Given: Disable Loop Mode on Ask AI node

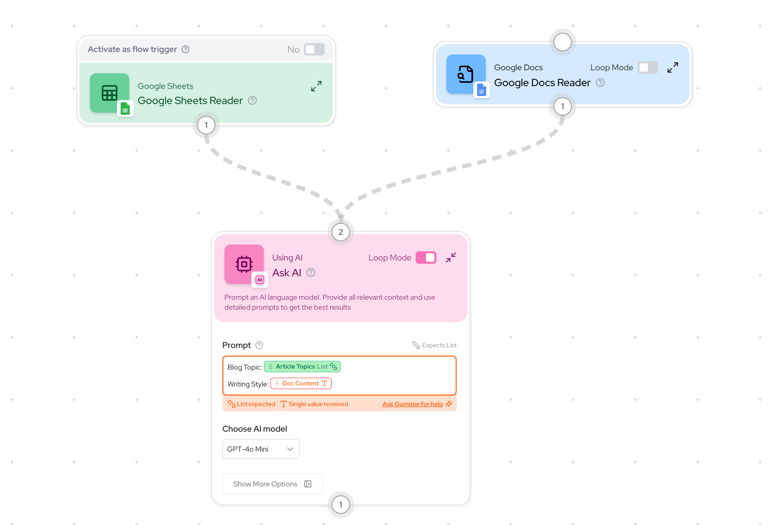Looking at the screenshot, I should click(426, 258).
